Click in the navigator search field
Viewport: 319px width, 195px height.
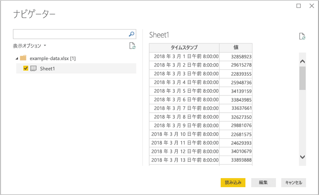pyautogui.click(x=70, y=34)
